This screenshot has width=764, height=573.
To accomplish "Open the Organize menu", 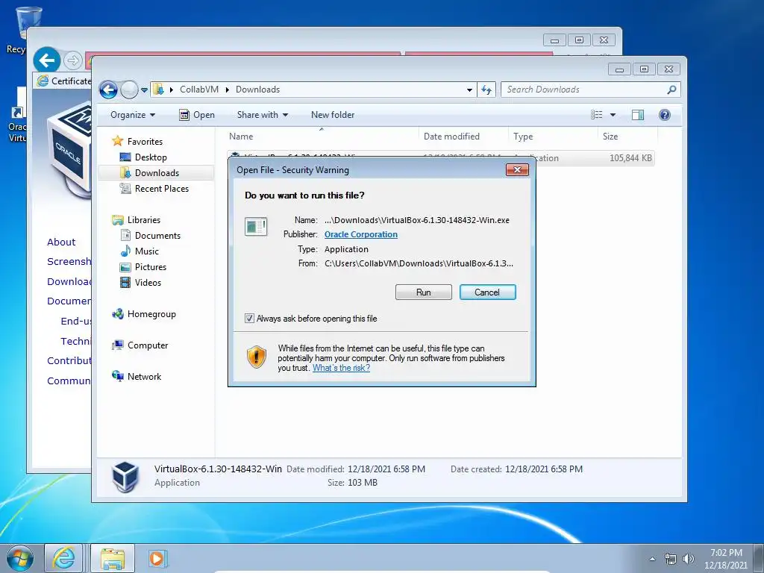I will 133,115.
